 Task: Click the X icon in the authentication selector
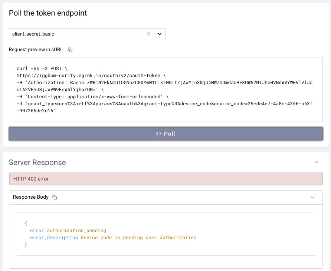coord(148,34)
